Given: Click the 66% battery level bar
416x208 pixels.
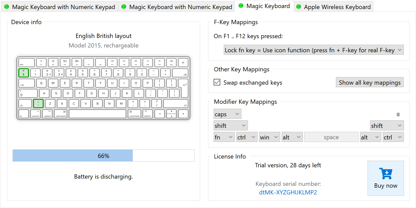Looking at the screenshot, I should [x=103, y=155].
